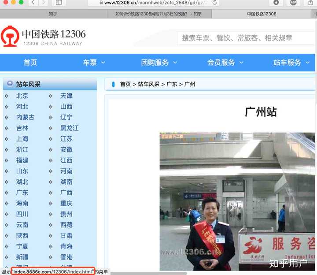Select 湖北 in the province list
Screen dimensions: 317x275
[22, 182]
